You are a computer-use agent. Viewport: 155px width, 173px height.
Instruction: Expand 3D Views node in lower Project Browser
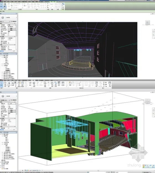tap(2, 144)
